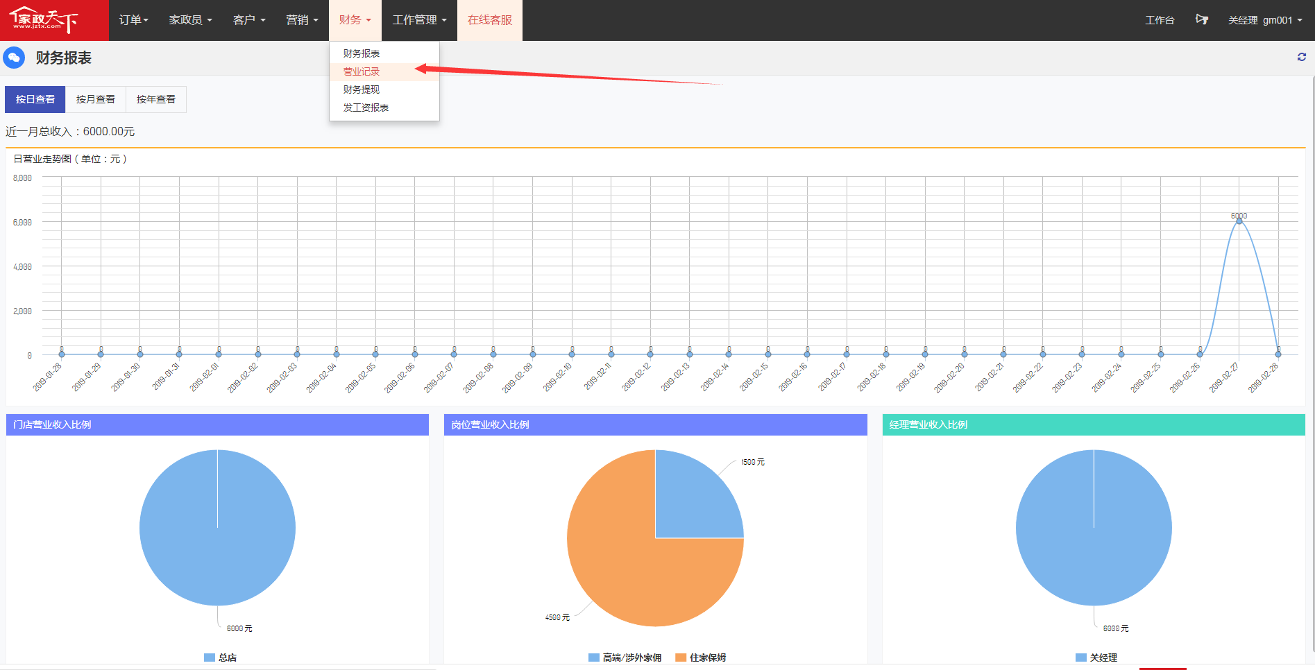Click the 门店营业收入比例 panel header

(217, 424)
